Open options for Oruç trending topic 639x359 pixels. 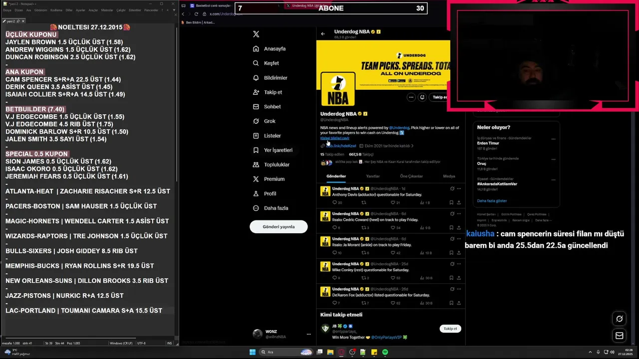pyautogui.click(x=553, y=160)
